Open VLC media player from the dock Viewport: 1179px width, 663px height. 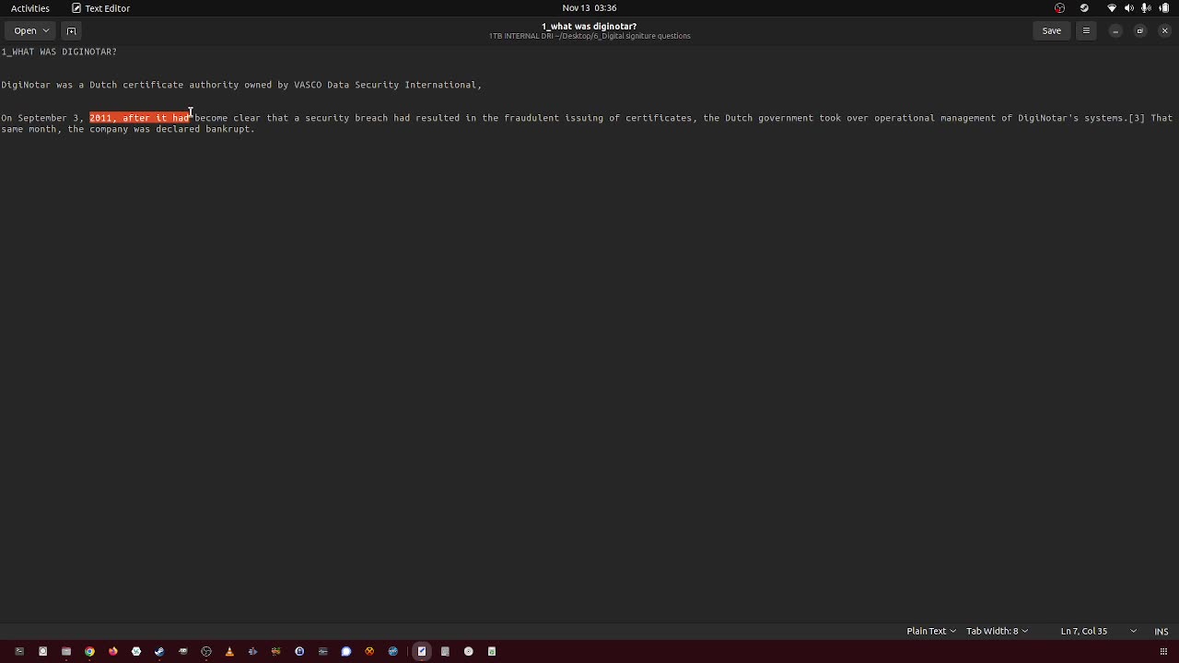[229, 651]
